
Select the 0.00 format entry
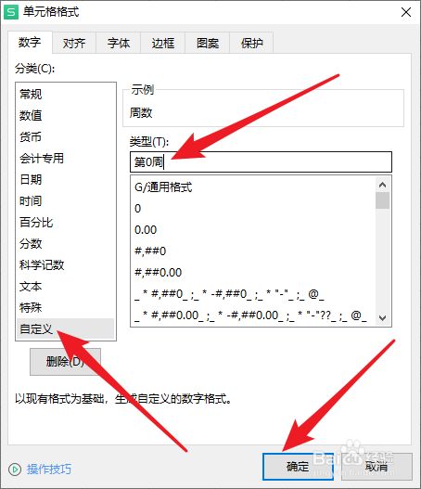(x=253, y=230)
